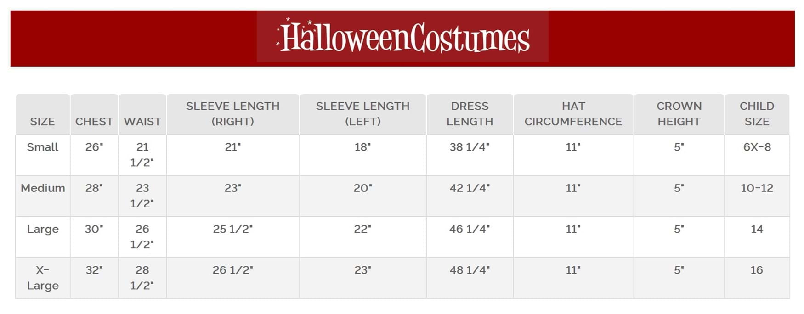The width and height of the screenshot is (804, 314).
Task: Select the SLEEVE LENGTH (LEFT) header
Action: 362,114
